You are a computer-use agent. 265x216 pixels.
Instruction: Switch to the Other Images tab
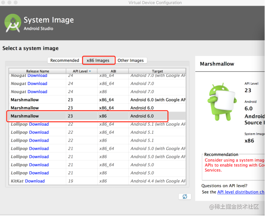131,61
